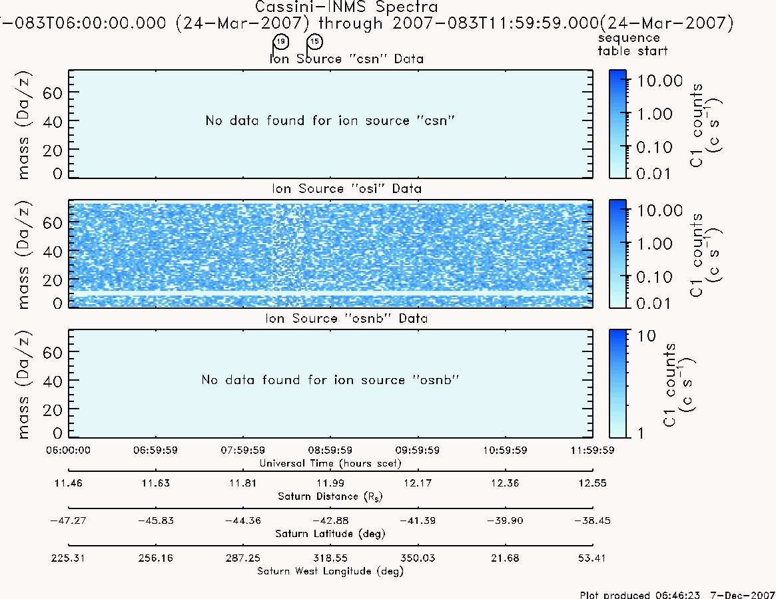This screenshot has width=776, height=599.
Task: Click the Saturn distance value 12.36
Action: click(x=506, y=483)
